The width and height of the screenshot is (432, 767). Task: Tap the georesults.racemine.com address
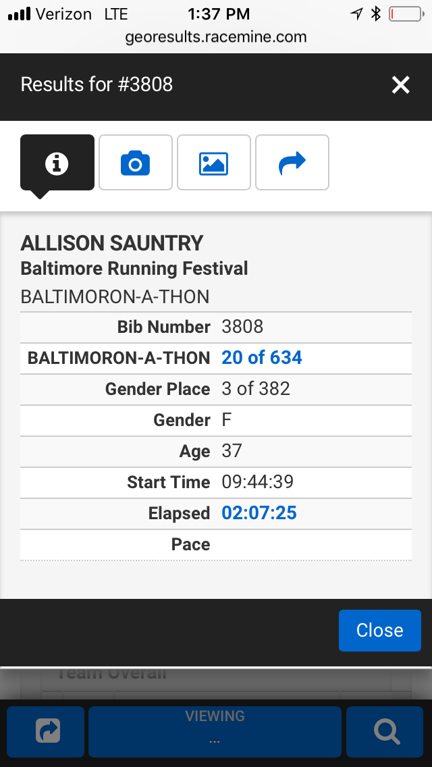pos(215,38)
